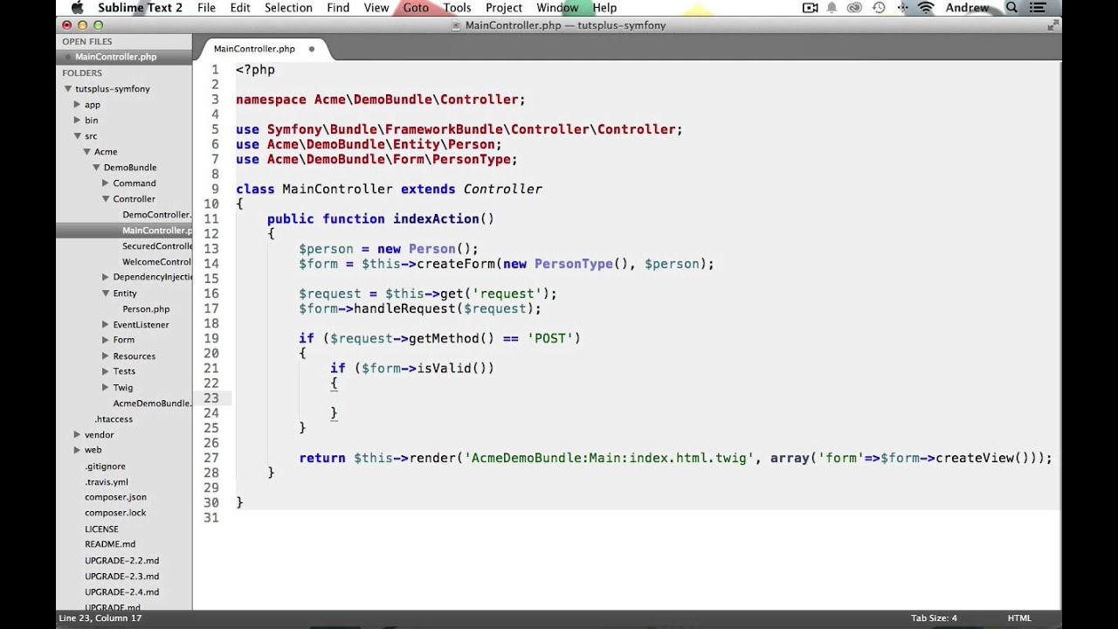Expand the Tests folder

105,371
